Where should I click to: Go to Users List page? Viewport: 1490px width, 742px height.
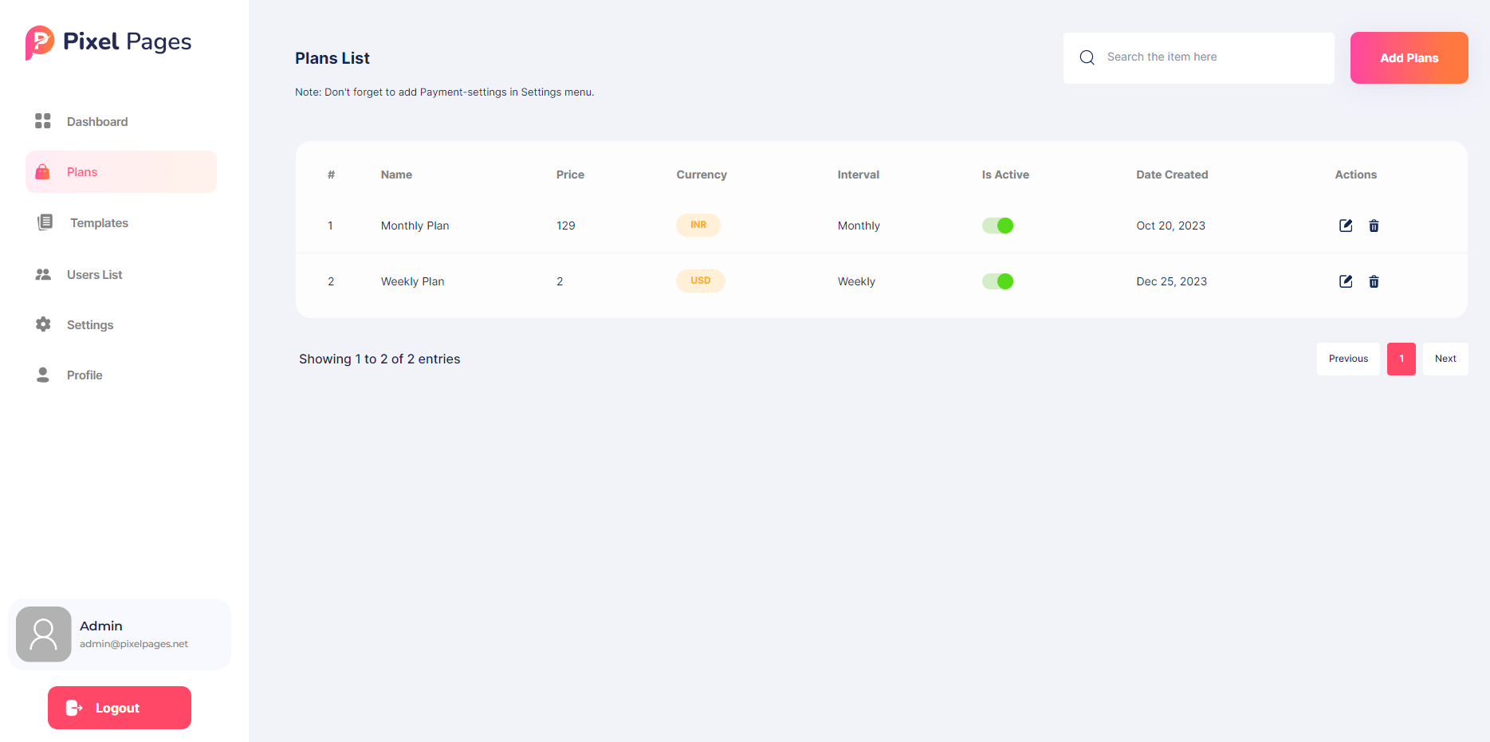click(x=94, y=275)
